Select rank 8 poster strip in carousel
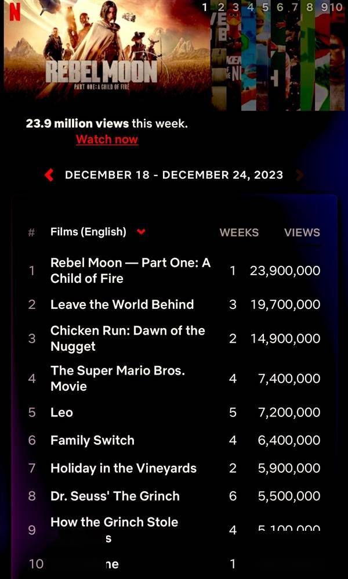This screenshot has height=579, width=348. pyautogui.click(x=309, y=58)
